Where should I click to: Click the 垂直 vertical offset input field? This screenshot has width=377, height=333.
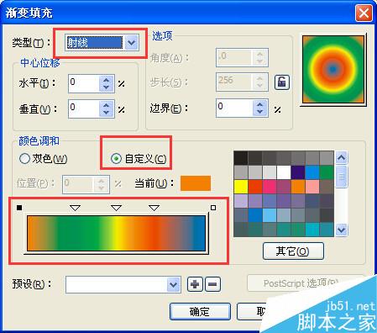(x=84, y=108)
